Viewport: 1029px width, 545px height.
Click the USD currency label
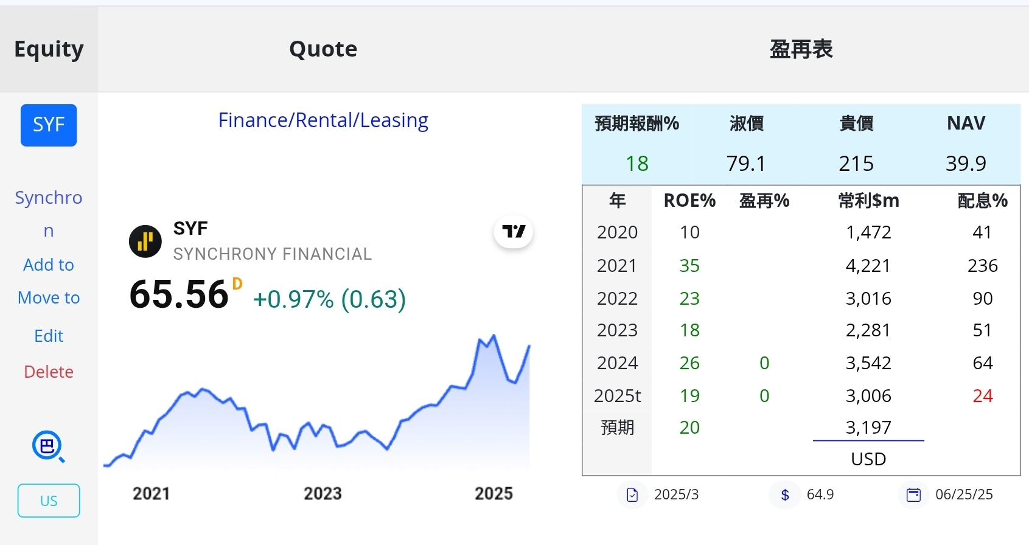coord(868,459)
